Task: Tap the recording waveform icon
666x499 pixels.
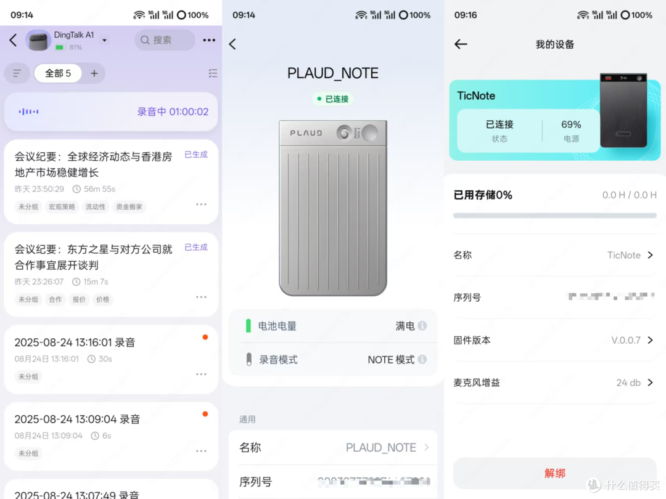Action: 28,112
